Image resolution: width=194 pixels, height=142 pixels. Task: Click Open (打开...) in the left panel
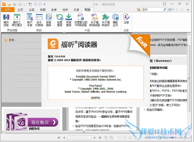click(12, 40)
